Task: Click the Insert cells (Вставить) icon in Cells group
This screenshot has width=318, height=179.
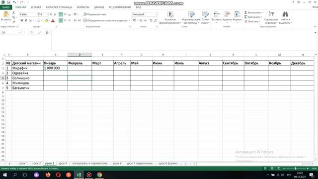Action: point(217,14)
